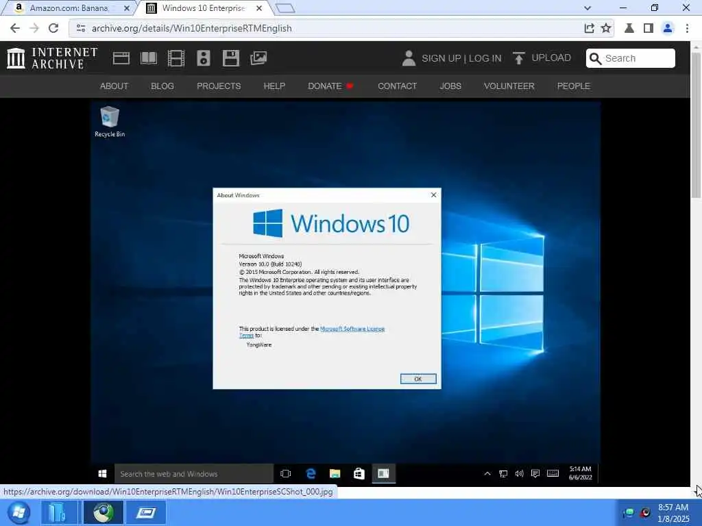Select the Windows 10 Enterprise tab

coord(203,8)
